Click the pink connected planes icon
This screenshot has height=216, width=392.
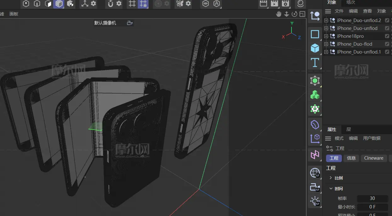315,155
